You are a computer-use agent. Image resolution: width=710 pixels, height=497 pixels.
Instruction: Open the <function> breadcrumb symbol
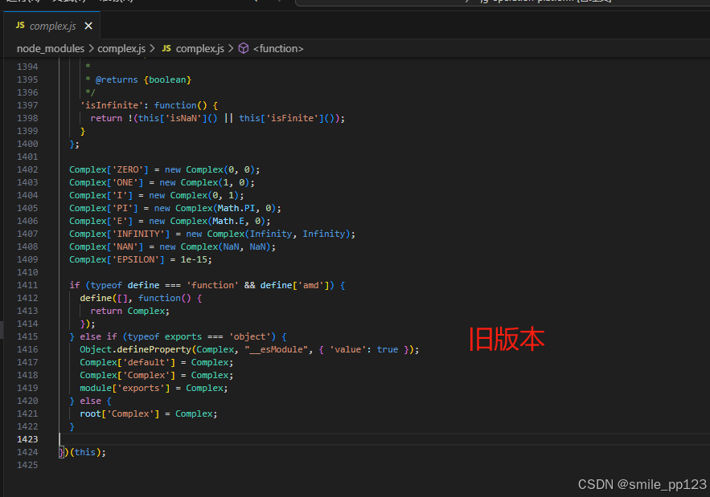coord(278,48)
